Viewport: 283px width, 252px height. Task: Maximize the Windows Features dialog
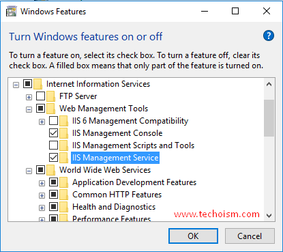(x=235, y=11)
